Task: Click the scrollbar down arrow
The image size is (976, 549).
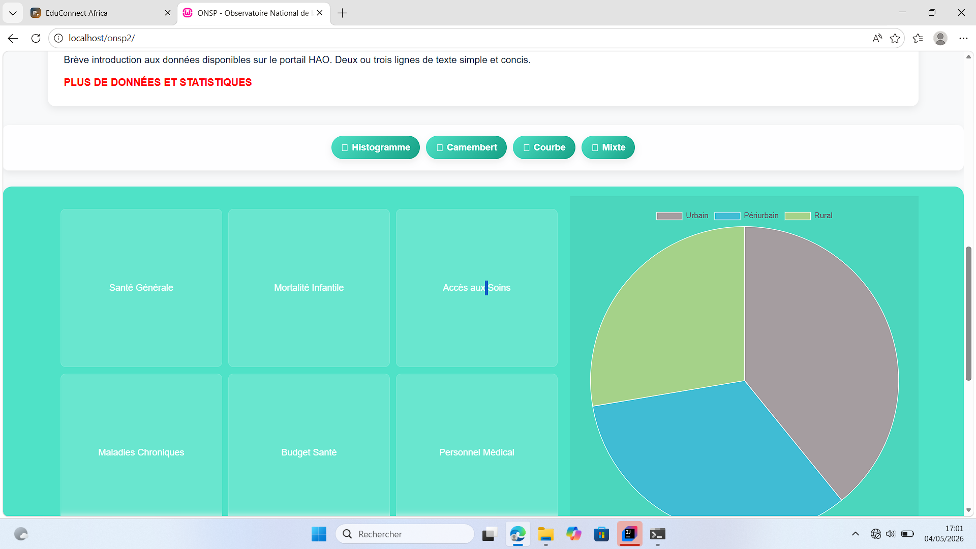Action: (968, 510)
